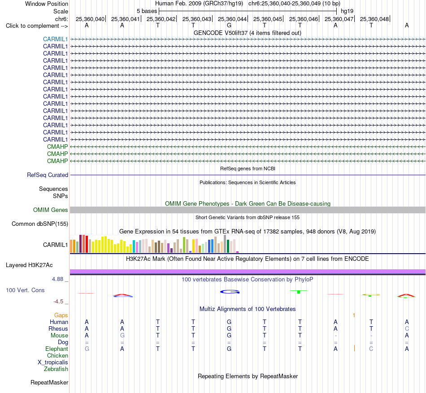Click the 'H3K27Ac Mark' ENCODE track title
This screenshot has width=426, height=393.
[x=248, y=259]
